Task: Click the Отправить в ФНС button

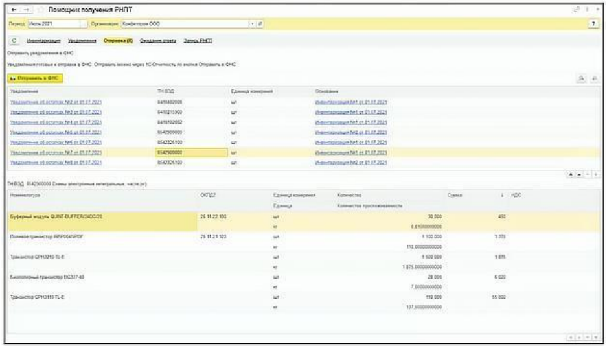Action: [x=35, y=78]
